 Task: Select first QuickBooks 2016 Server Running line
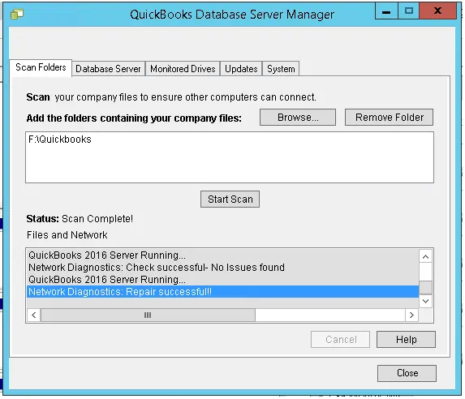222,255
